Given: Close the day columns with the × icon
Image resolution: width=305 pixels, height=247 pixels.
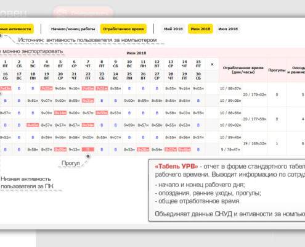Looking at the screenshot, I should [x=212, y=64].
